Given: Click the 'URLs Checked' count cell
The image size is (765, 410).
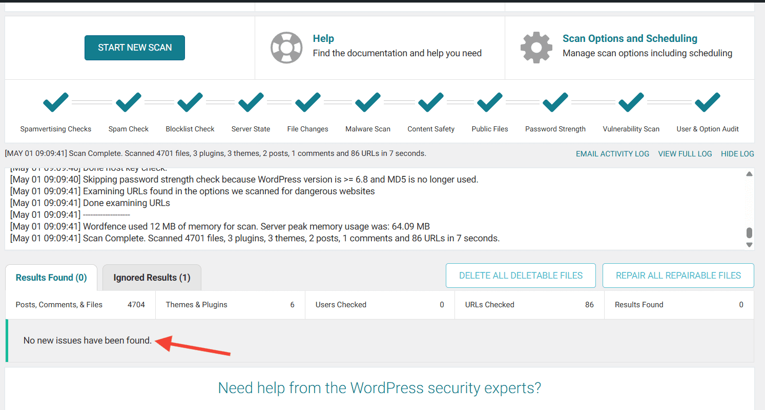Looking at the screenshot, I should (529, 305).
